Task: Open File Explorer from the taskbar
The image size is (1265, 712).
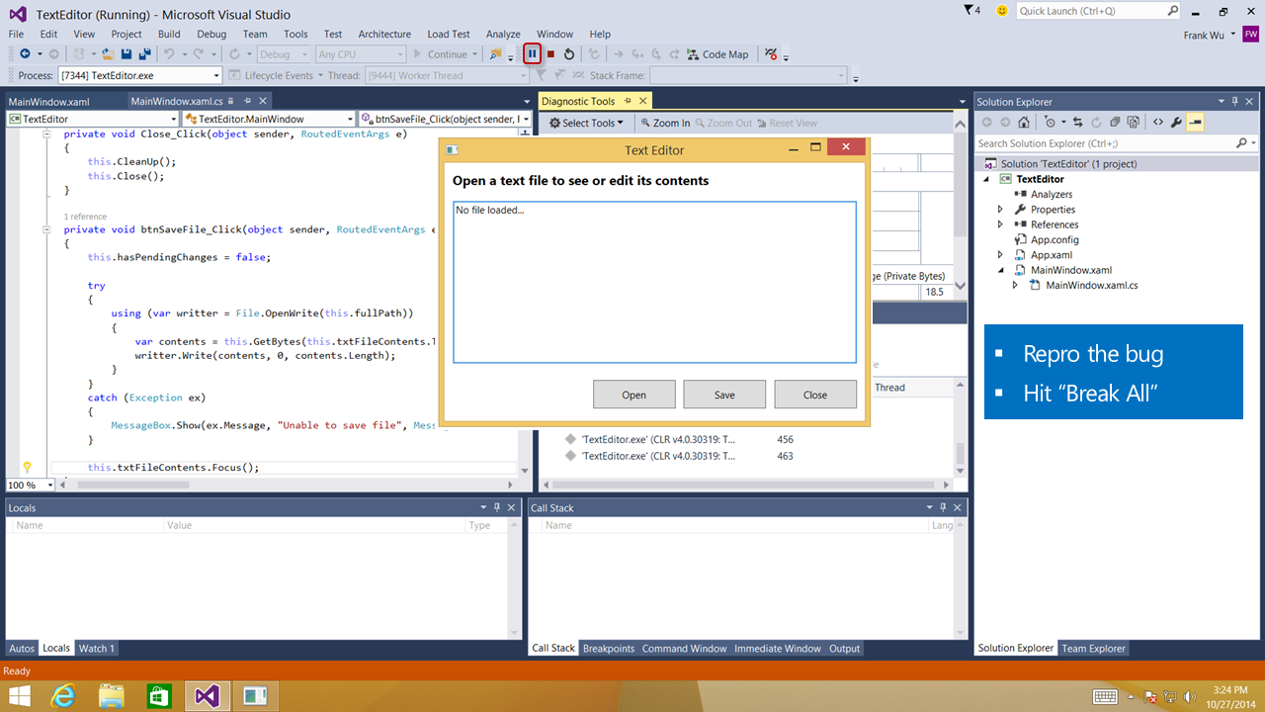Action: 111,695
